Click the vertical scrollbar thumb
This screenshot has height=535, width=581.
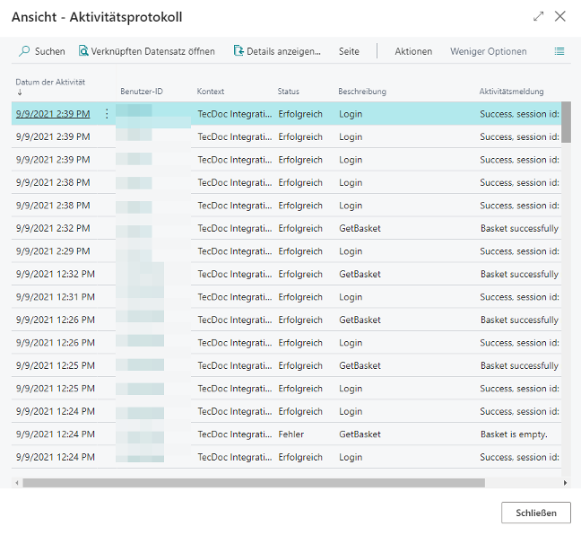[x=566, y=122]
